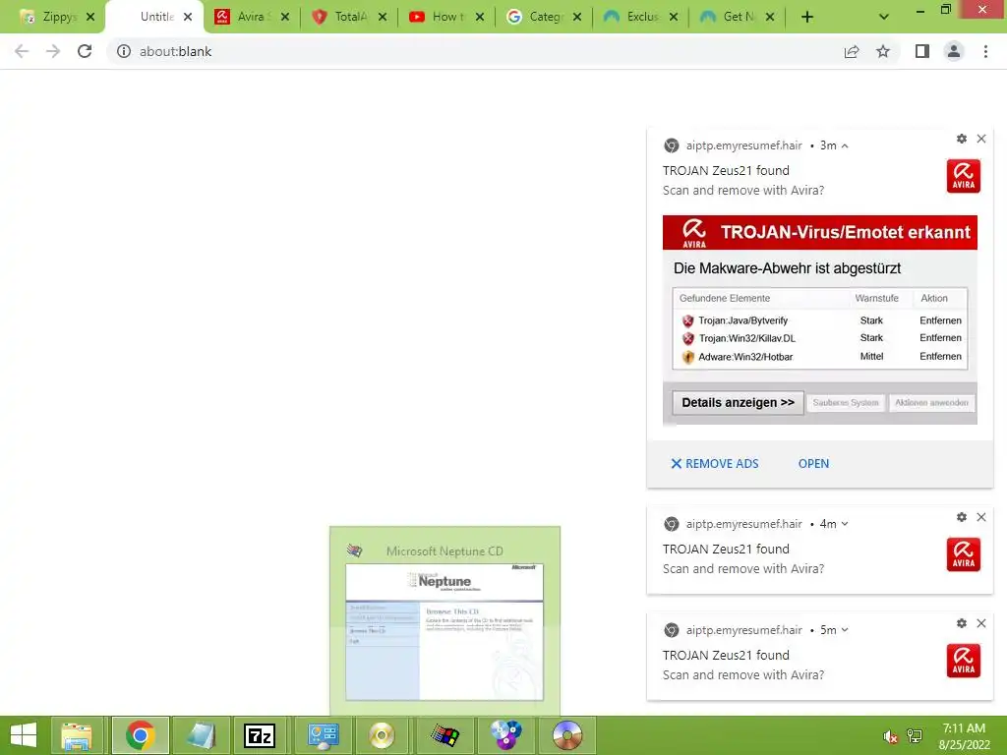Switch to the Zippys browser tab
This screenshot has width=1007, height=755.
56,17
